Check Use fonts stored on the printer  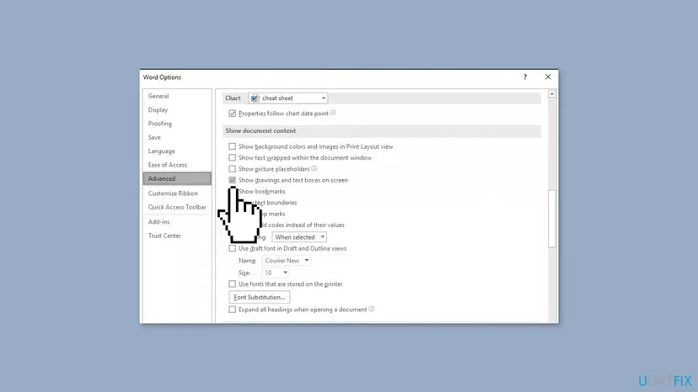[233, 284]
